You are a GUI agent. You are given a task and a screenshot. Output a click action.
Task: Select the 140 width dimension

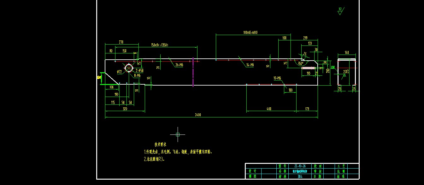[x=347, y=52]
